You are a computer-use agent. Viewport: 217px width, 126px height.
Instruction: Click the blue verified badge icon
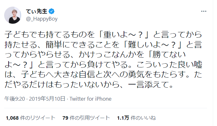[x=52, y=11]
